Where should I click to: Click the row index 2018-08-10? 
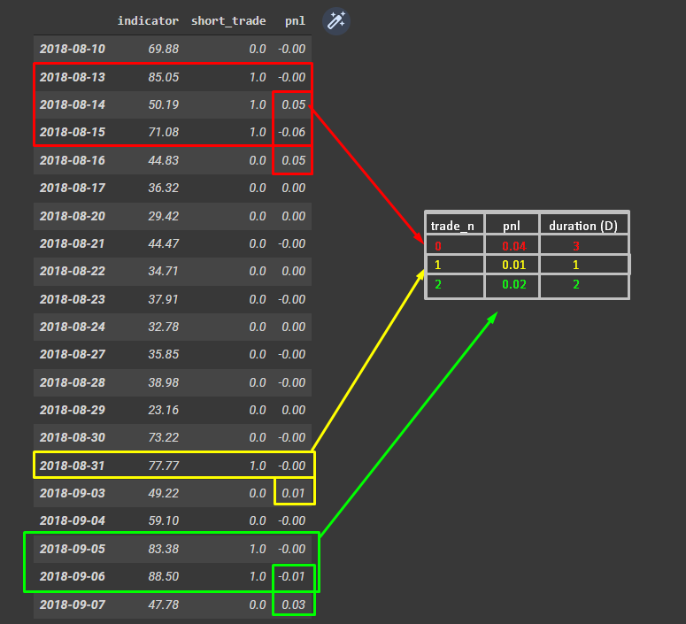point(73,49)
